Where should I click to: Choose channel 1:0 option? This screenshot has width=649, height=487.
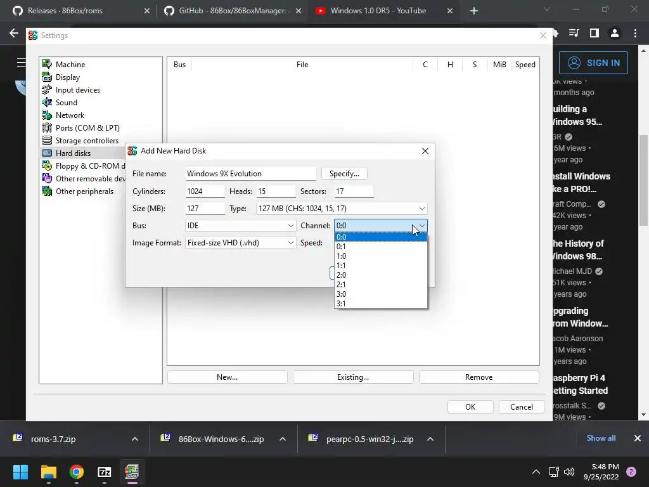[381, 256]
